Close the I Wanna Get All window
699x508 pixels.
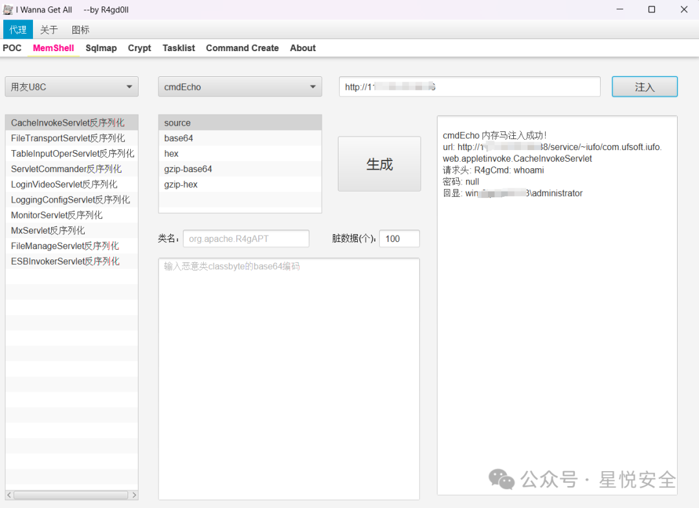pyautogui.click(x=684, y=9)
